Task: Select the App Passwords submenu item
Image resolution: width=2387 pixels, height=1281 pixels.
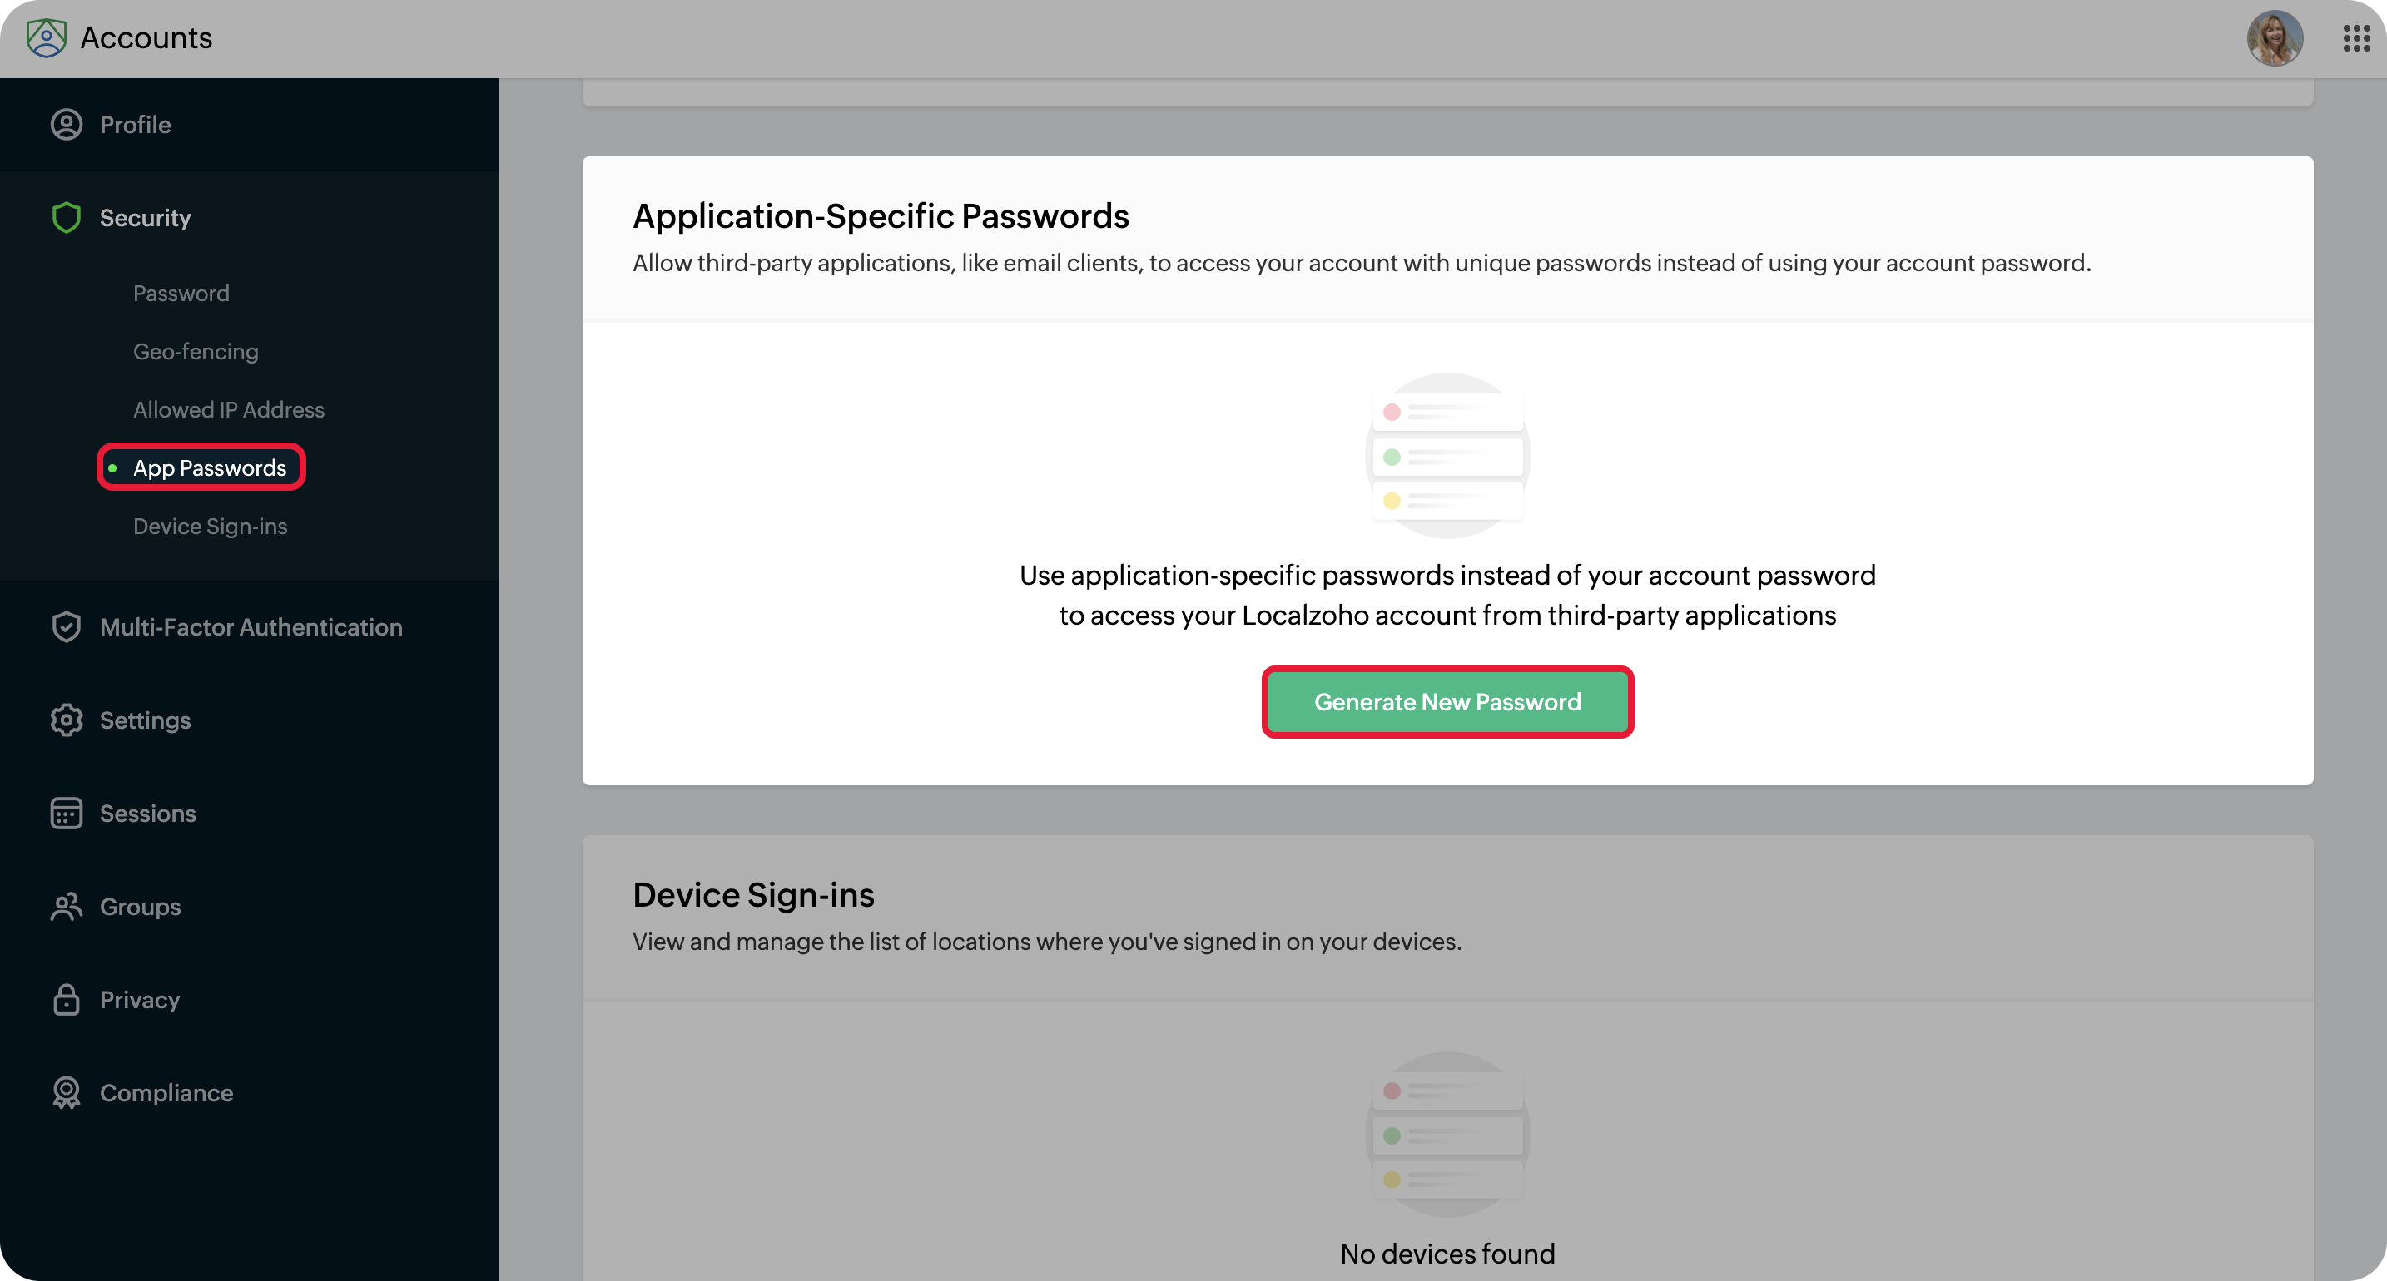Action: (210, 468)
